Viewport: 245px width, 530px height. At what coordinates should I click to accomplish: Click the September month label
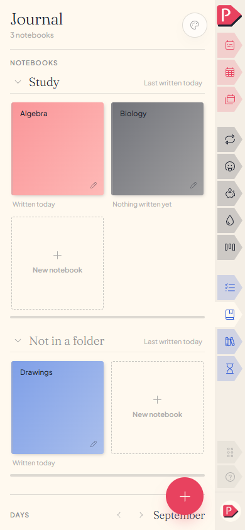point(179,515)
